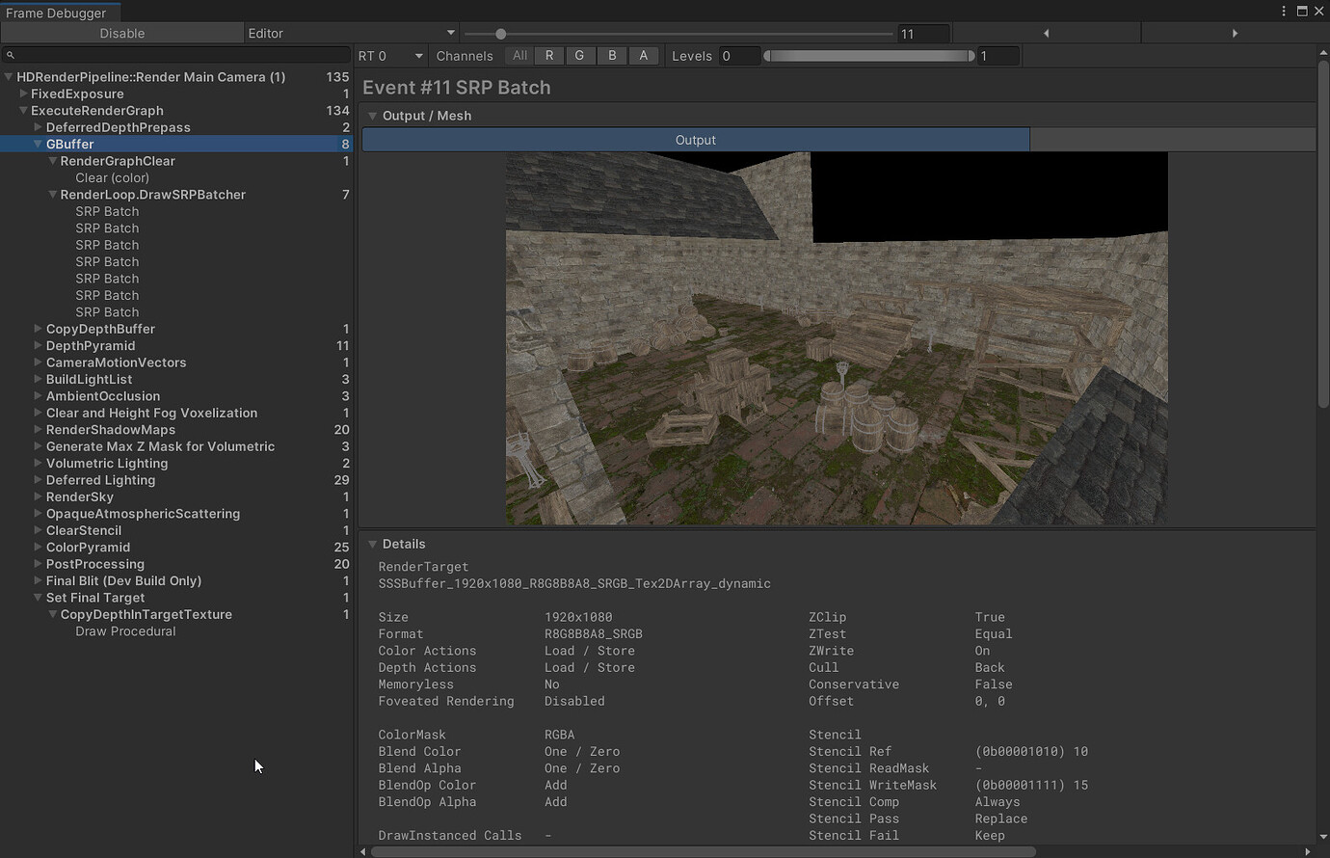This screenshot has height=858, width=1330.
Task: Toggle the G channel button
Action: coord(579,56)
